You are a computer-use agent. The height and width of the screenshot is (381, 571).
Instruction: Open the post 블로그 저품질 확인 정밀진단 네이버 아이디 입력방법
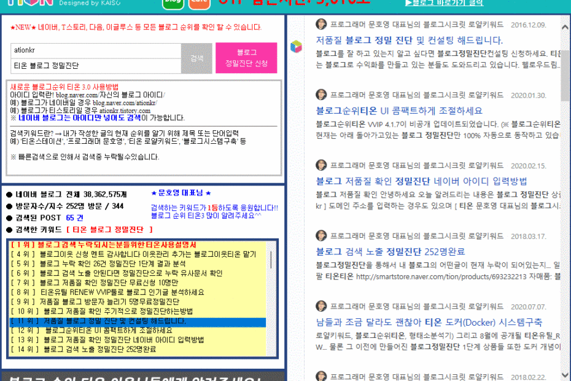pyautogui.click(x=421, y=181)
